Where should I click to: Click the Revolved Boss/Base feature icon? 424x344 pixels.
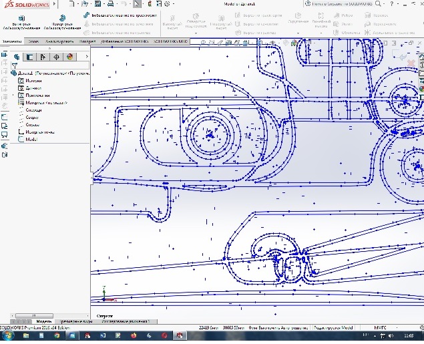[x=61, y=18]
